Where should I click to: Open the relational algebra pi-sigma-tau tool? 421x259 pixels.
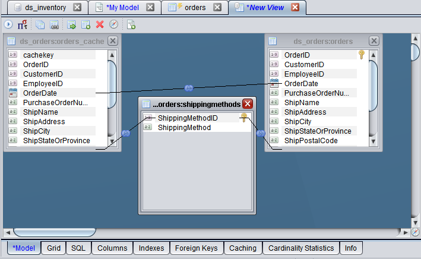click(23, 24)
